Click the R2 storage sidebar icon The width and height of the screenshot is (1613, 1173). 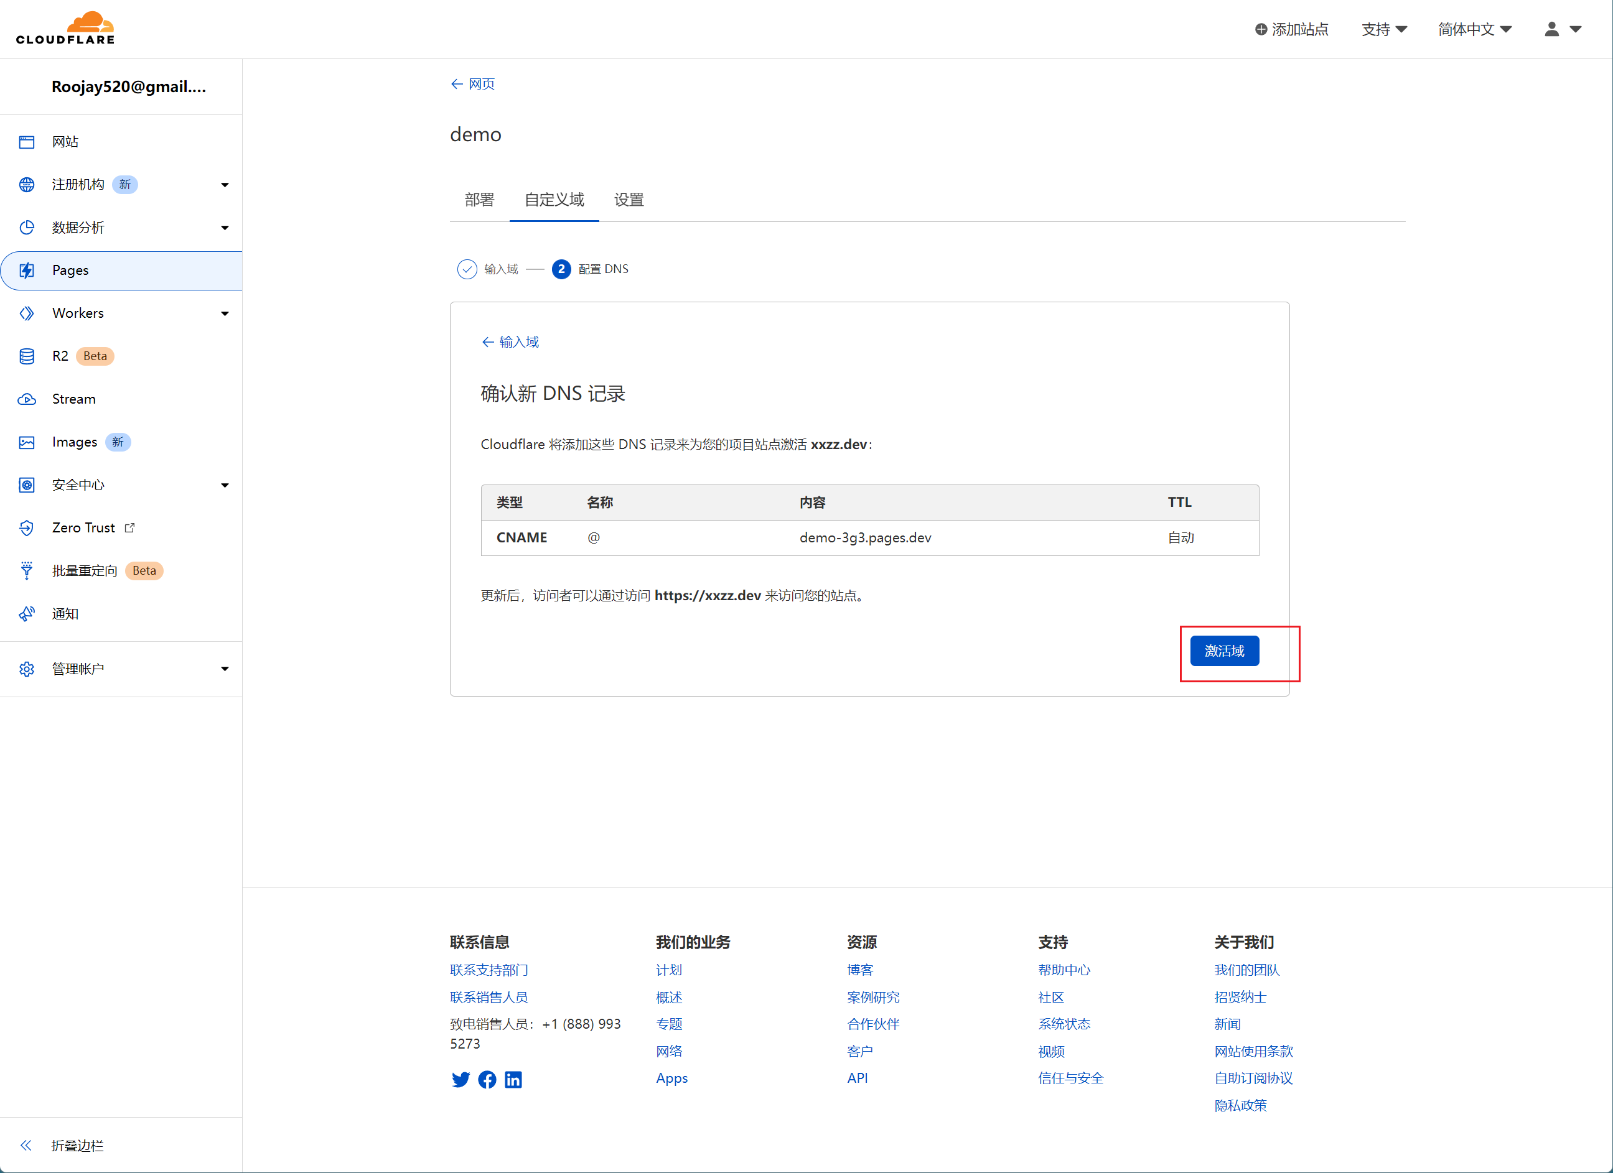(27, 356)
